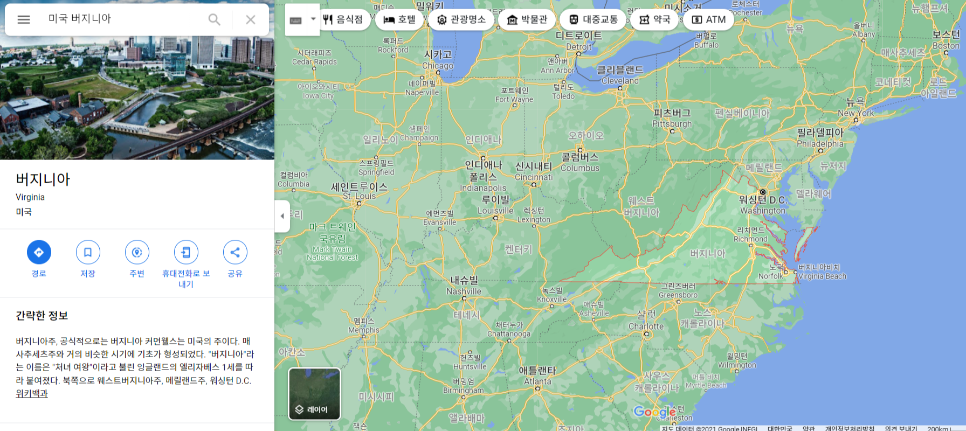The image size is (966, 431).
Task: Click the 녹스빌 Knoxville map label
Action: coord(552,295)
